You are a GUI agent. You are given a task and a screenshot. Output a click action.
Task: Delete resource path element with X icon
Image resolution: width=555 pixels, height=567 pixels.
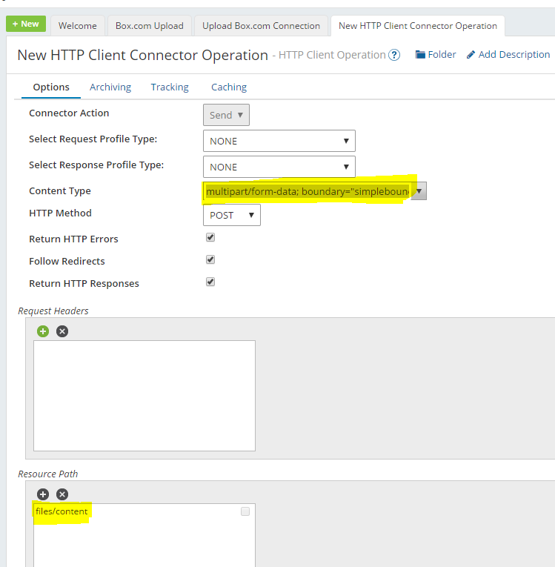tap(62, 494)
